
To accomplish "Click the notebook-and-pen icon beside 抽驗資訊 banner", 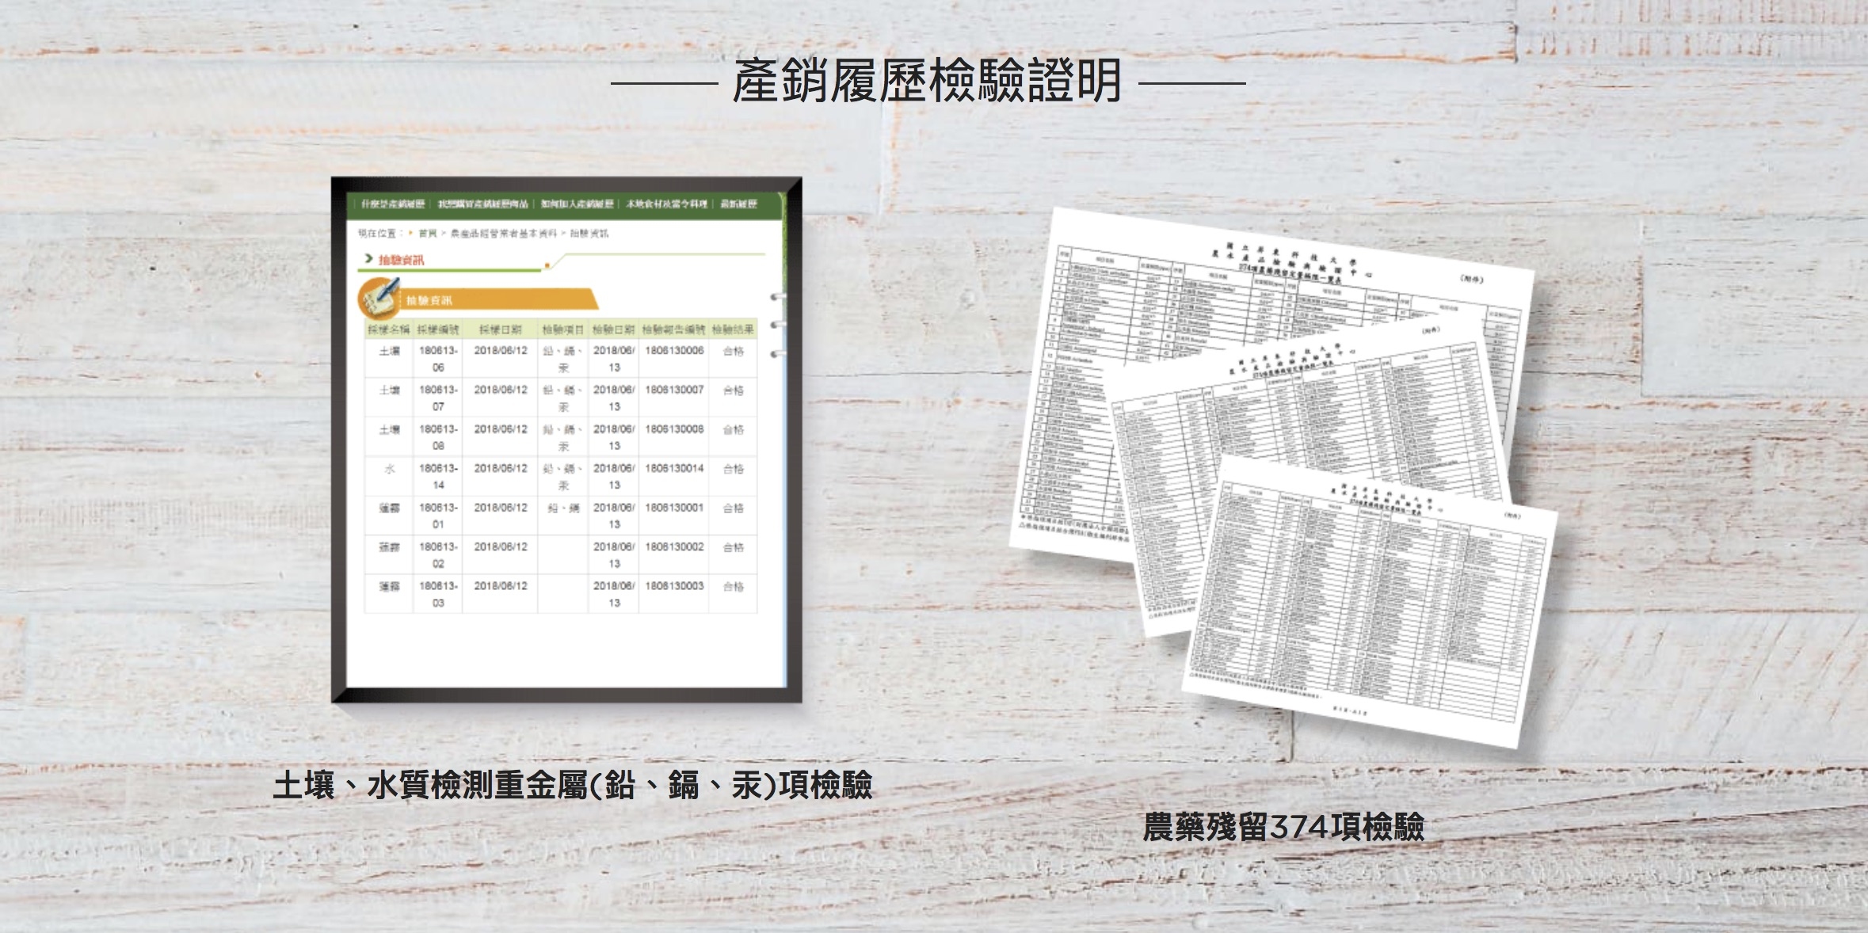I will click(x=379, y=299).
